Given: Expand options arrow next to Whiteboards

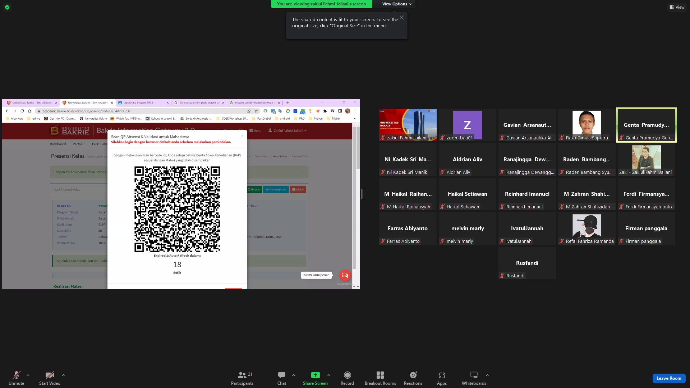Looking at the screenshot, I should [487, 375].
